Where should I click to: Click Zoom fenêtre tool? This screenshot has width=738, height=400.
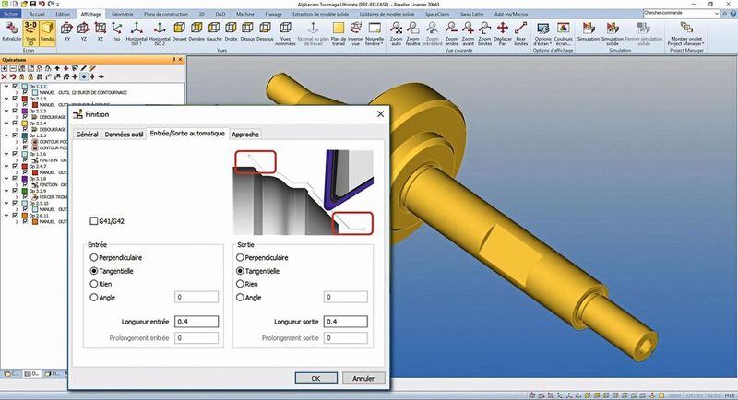point(412,33)
